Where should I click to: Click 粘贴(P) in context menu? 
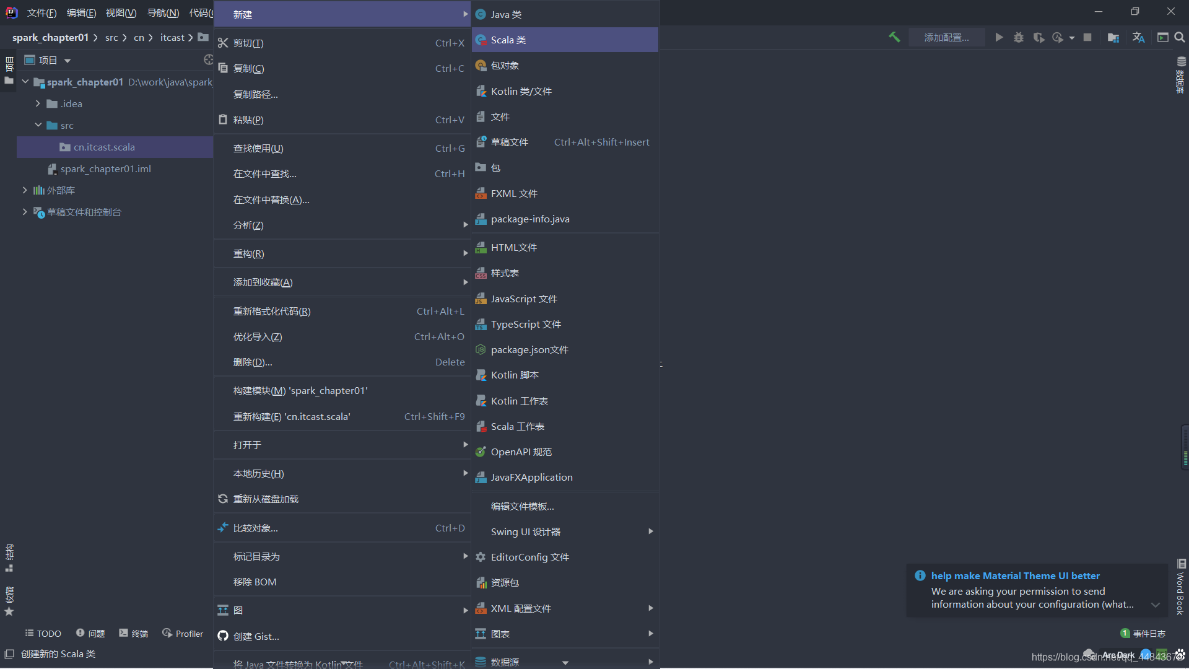pyautogui.click(x=342, y=120)
